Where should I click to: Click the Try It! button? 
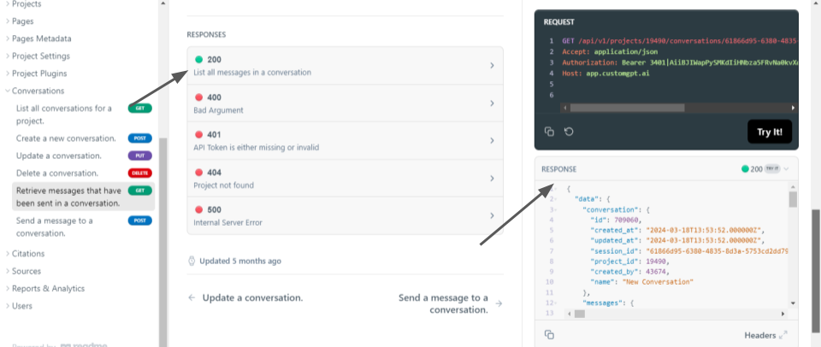tap(769, 132)
